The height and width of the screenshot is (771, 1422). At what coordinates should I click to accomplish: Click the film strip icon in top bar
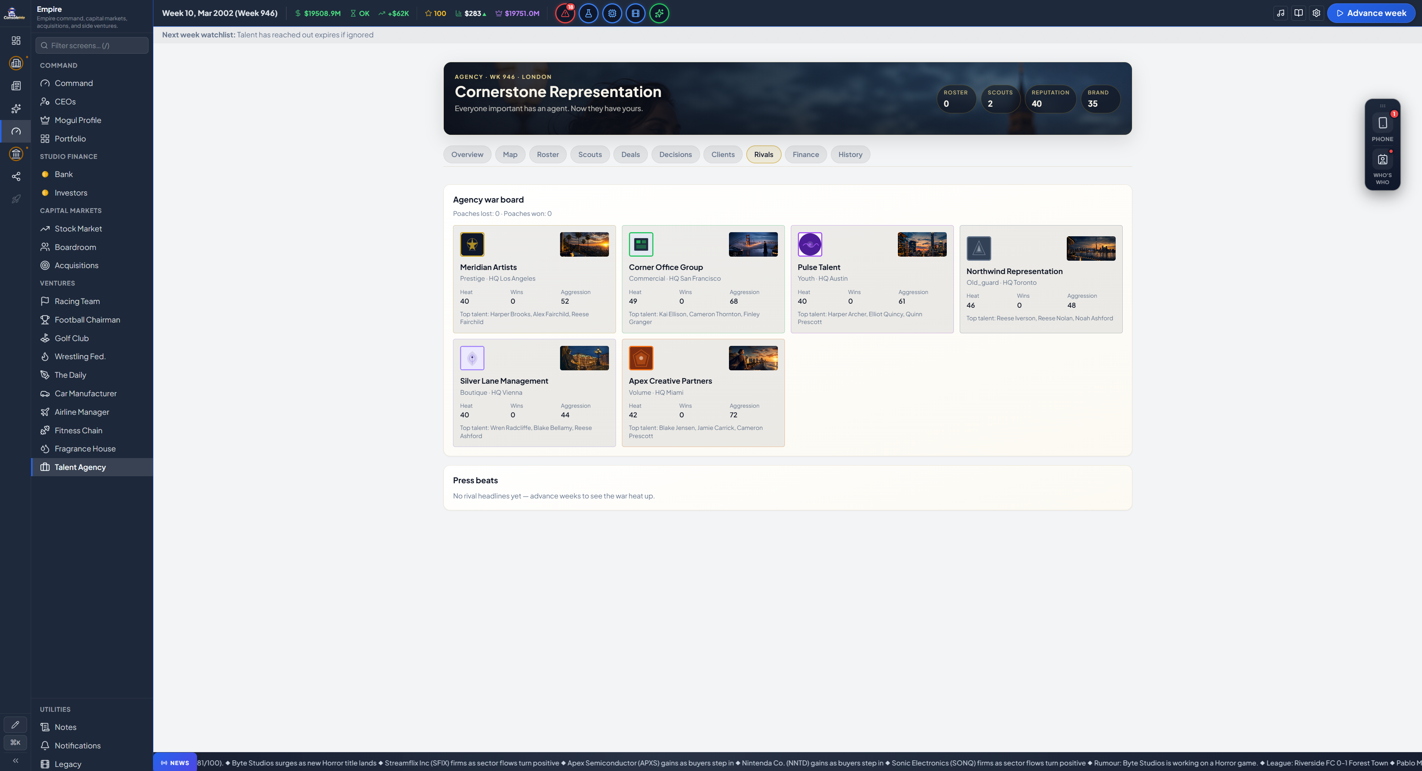(x=635, y=13)
